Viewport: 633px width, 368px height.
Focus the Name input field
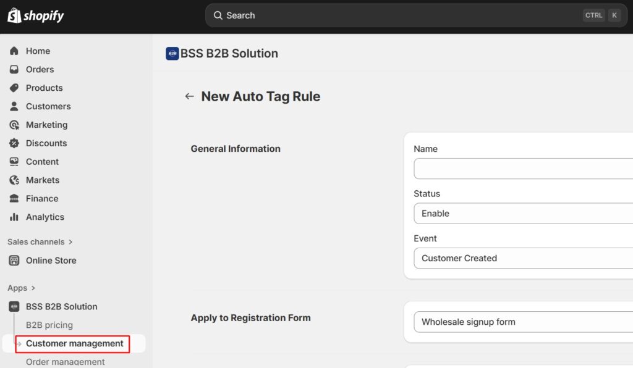click(523, 169)
